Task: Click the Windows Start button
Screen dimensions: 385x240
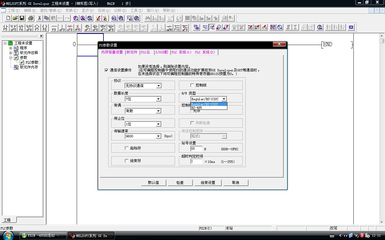Action: (x=8, y=235)
